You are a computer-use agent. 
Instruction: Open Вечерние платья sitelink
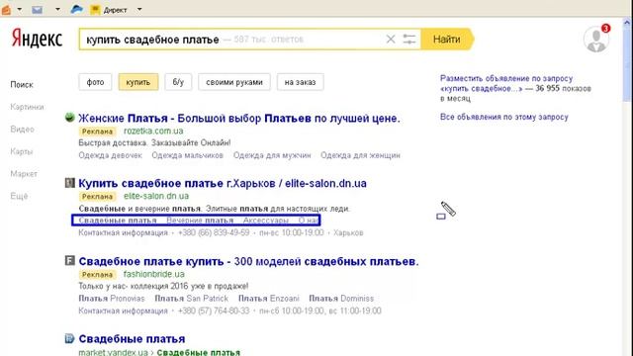pos(200,221)
